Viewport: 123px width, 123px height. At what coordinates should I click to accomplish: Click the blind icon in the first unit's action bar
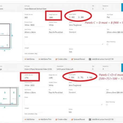90,59
